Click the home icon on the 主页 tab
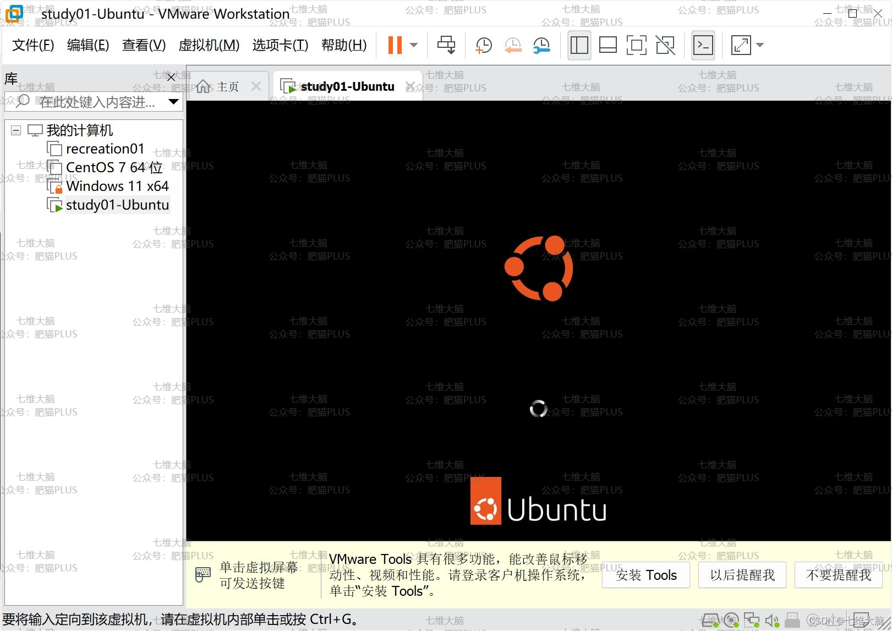The height and width of the screenshot is (631, 892). click(x=203, y=86)
